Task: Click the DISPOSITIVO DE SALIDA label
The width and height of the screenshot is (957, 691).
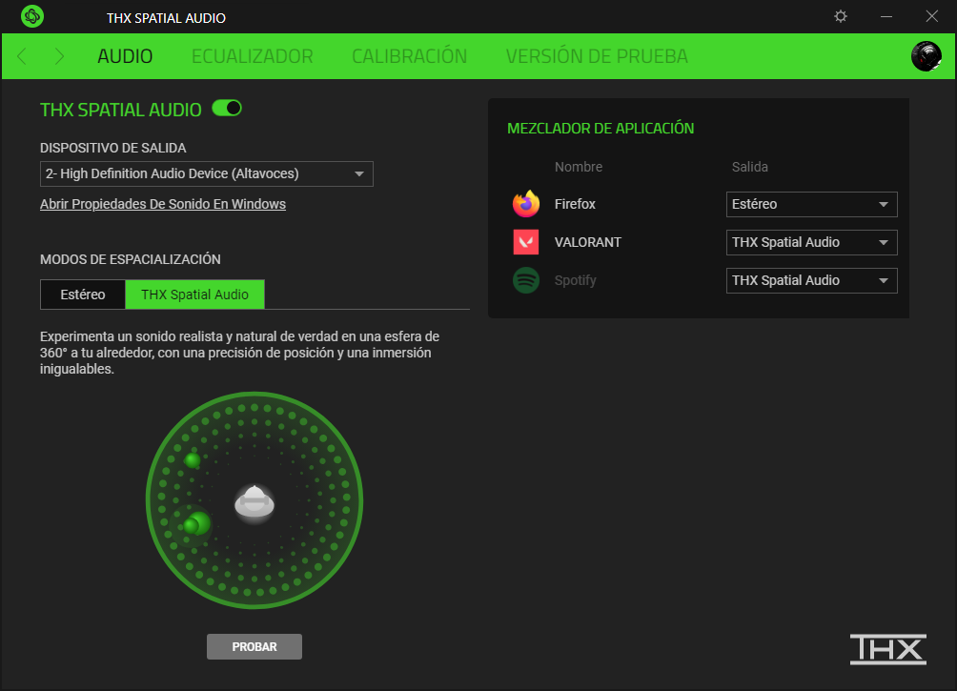Action: pyautogui.click(x=112, y=148)
